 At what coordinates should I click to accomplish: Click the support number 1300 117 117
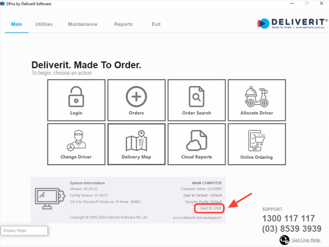tap(288, 218)
